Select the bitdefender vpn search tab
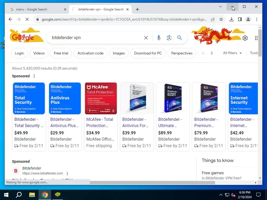Viewport: 267px width, 200px height. coord(100,9)
